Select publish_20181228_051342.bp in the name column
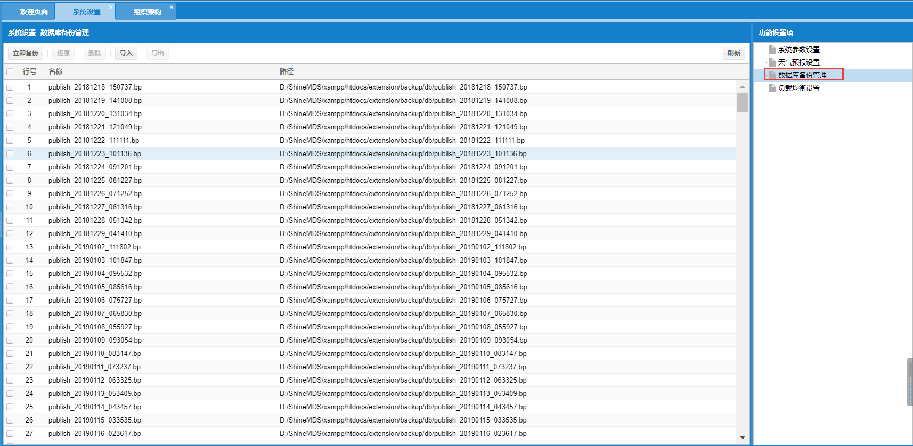Screen dimensions: 913x446 click(x=95, y=220)
